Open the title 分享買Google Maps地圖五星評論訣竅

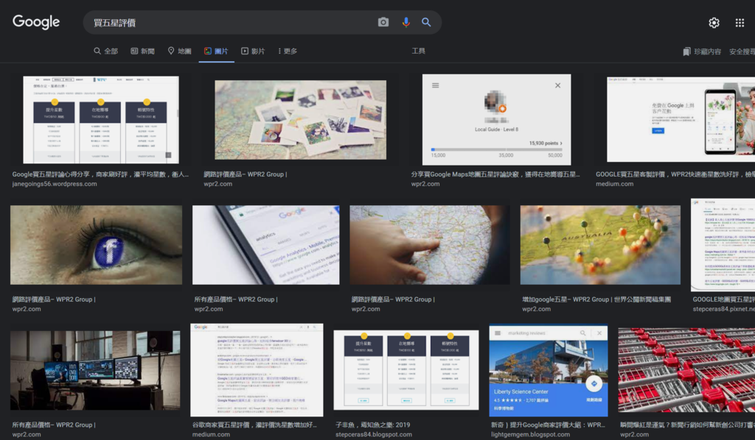[495, 174]
